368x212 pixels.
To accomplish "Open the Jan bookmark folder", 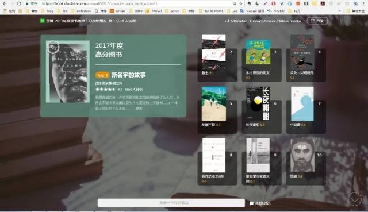I will [x=232, y=11].
